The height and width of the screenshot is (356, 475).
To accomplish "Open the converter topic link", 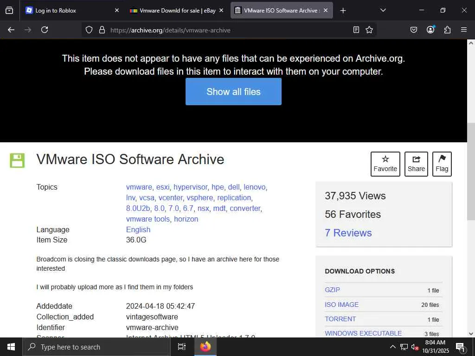I will pos(245,208).
